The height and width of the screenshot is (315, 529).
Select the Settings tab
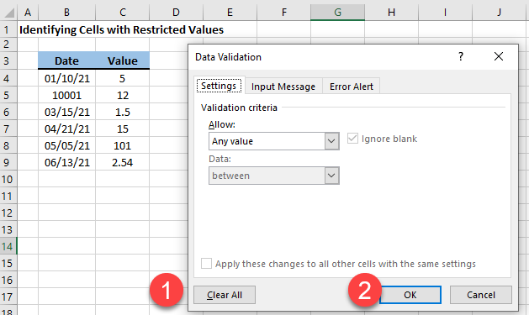pos(219,86)
